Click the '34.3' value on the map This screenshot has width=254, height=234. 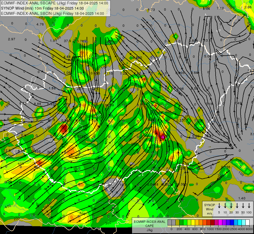point(51,152)
